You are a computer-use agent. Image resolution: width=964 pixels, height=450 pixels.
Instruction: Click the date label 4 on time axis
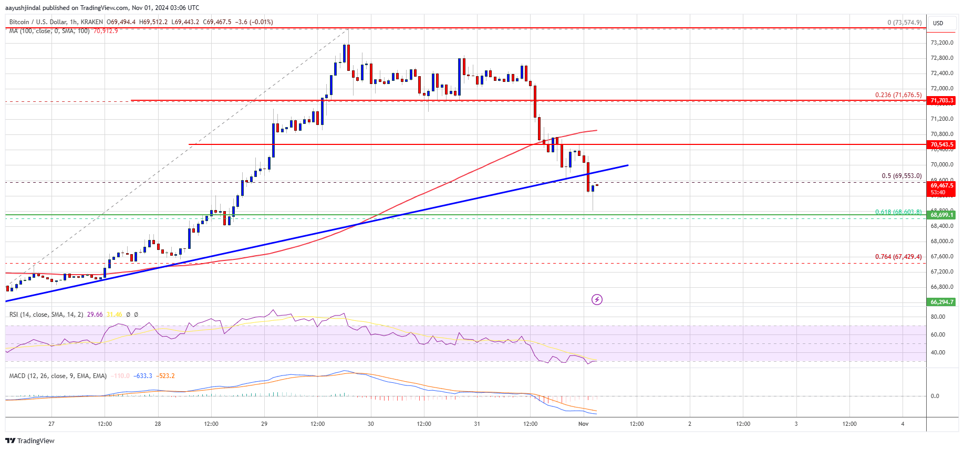click(x=903, y=424)
